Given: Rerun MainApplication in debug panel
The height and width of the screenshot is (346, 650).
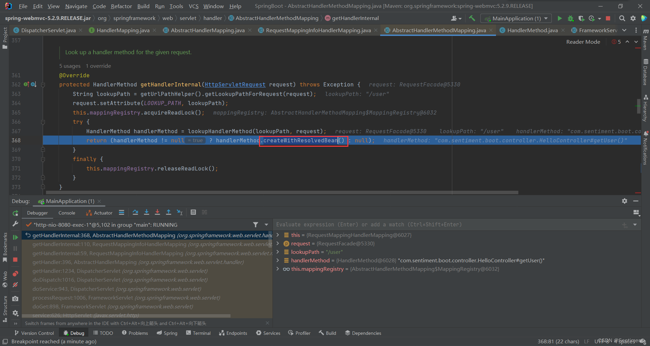Looking at the screenshot, I should 15,213.
